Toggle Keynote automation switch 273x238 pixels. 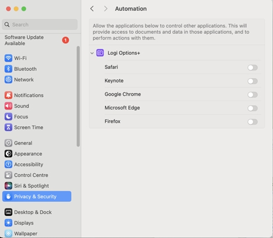click(x=253, y=81)
